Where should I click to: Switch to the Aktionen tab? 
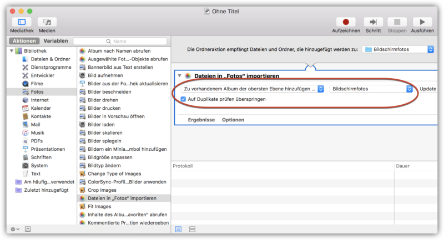point(24,41)
